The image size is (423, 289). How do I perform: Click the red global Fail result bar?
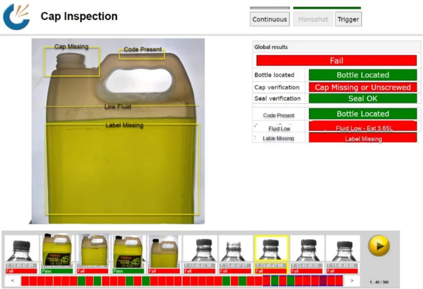(336, 61)
